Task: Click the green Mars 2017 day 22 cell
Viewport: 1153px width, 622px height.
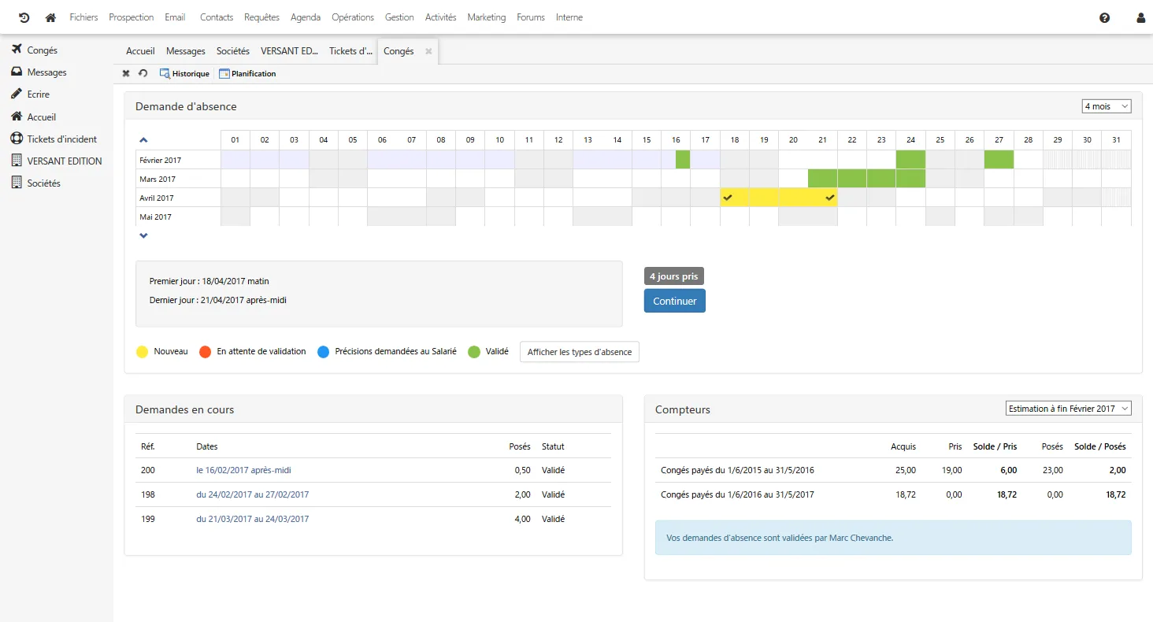Action: pyautogui.click(x=851, y=179)
